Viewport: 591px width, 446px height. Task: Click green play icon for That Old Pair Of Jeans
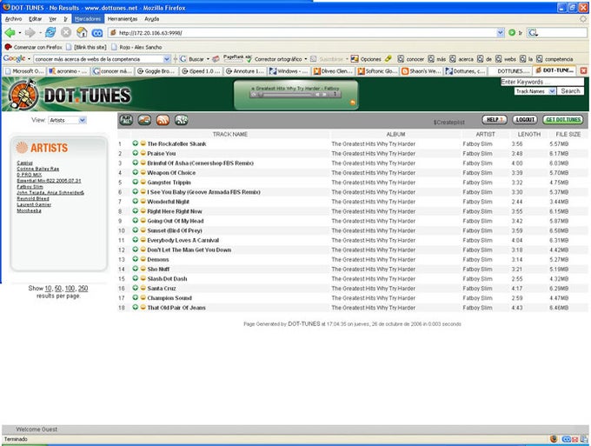click(x=135, y=307)
